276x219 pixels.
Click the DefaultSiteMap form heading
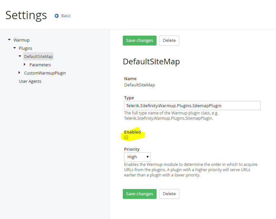tap(151, 62)
